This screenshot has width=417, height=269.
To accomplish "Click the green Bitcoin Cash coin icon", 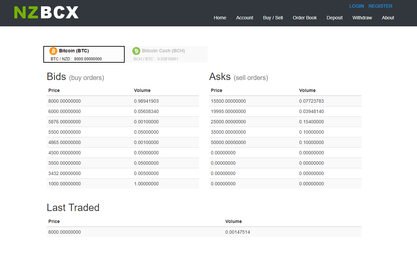I will (136, 51).
